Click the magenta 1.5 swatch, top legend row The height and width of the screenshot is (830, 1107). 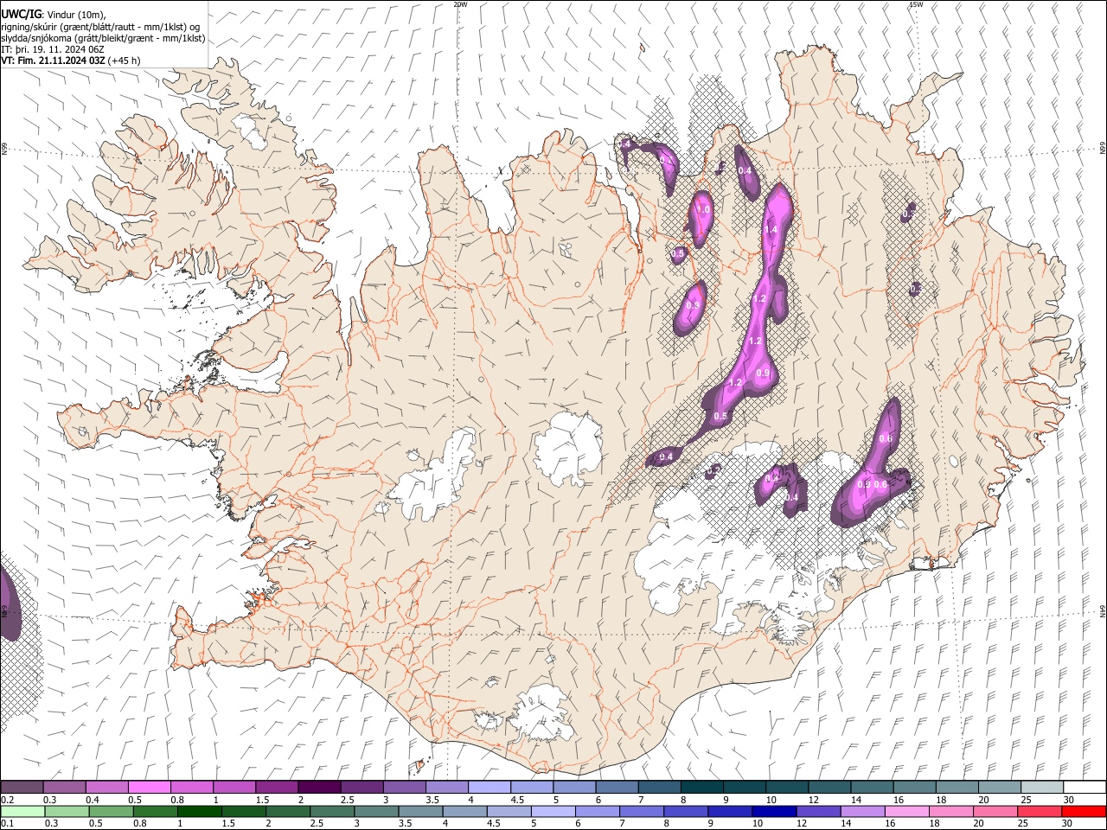(277, 788)
